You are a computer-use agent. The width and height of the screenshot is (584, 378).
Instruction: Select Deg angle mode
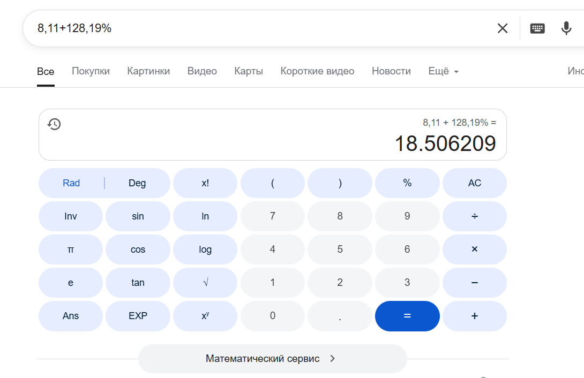pyautogui.click(x=137, y=183)
